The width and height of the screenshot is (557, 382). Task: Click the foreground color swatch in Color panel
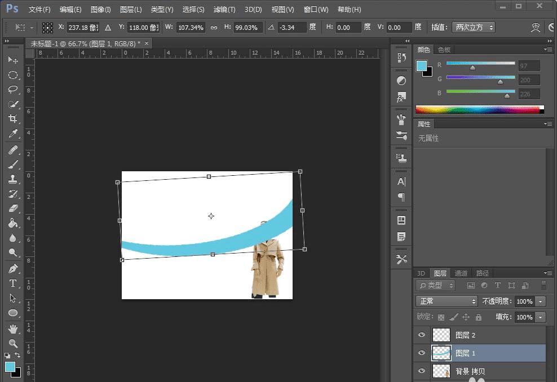tap(421, 66)
